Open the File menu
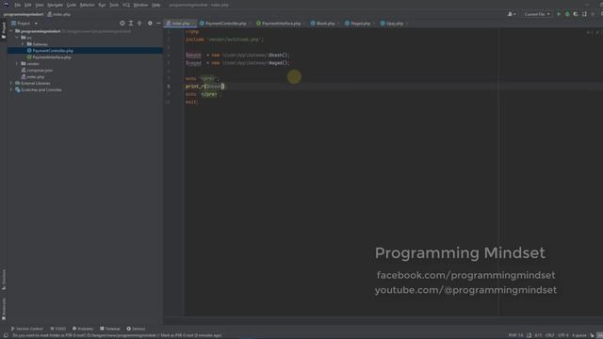 pyautogui.click(x=17, y=5)
